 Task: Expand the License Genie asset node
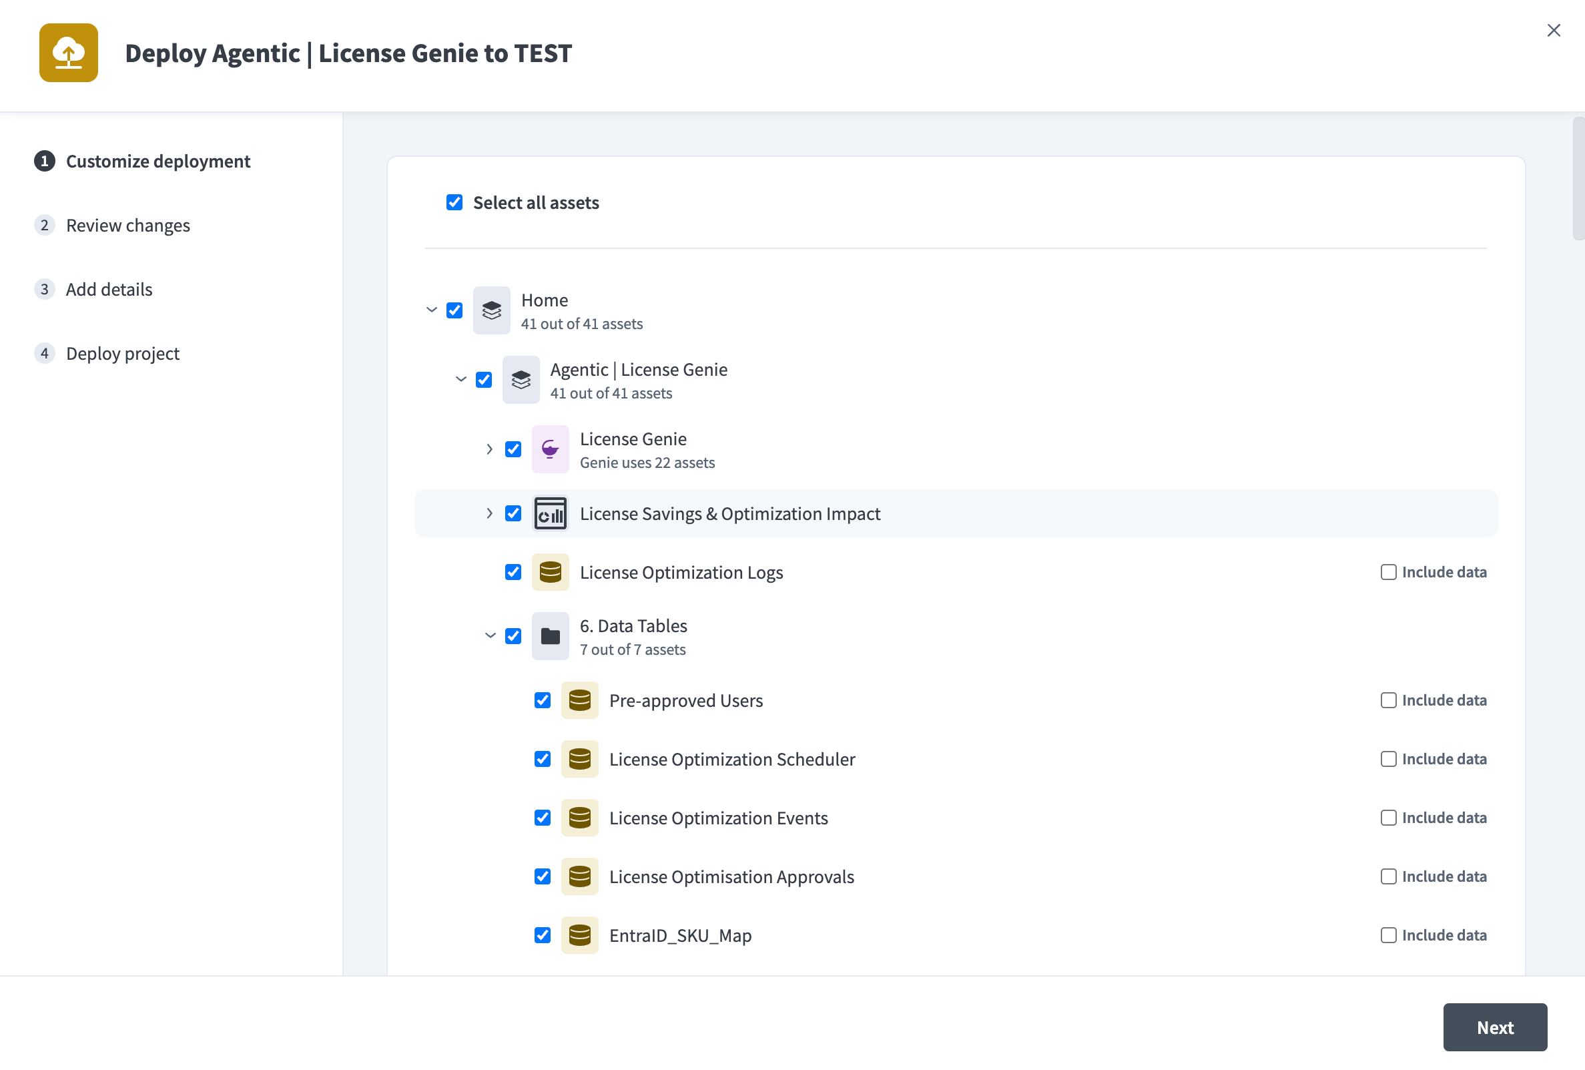(490, 449)
